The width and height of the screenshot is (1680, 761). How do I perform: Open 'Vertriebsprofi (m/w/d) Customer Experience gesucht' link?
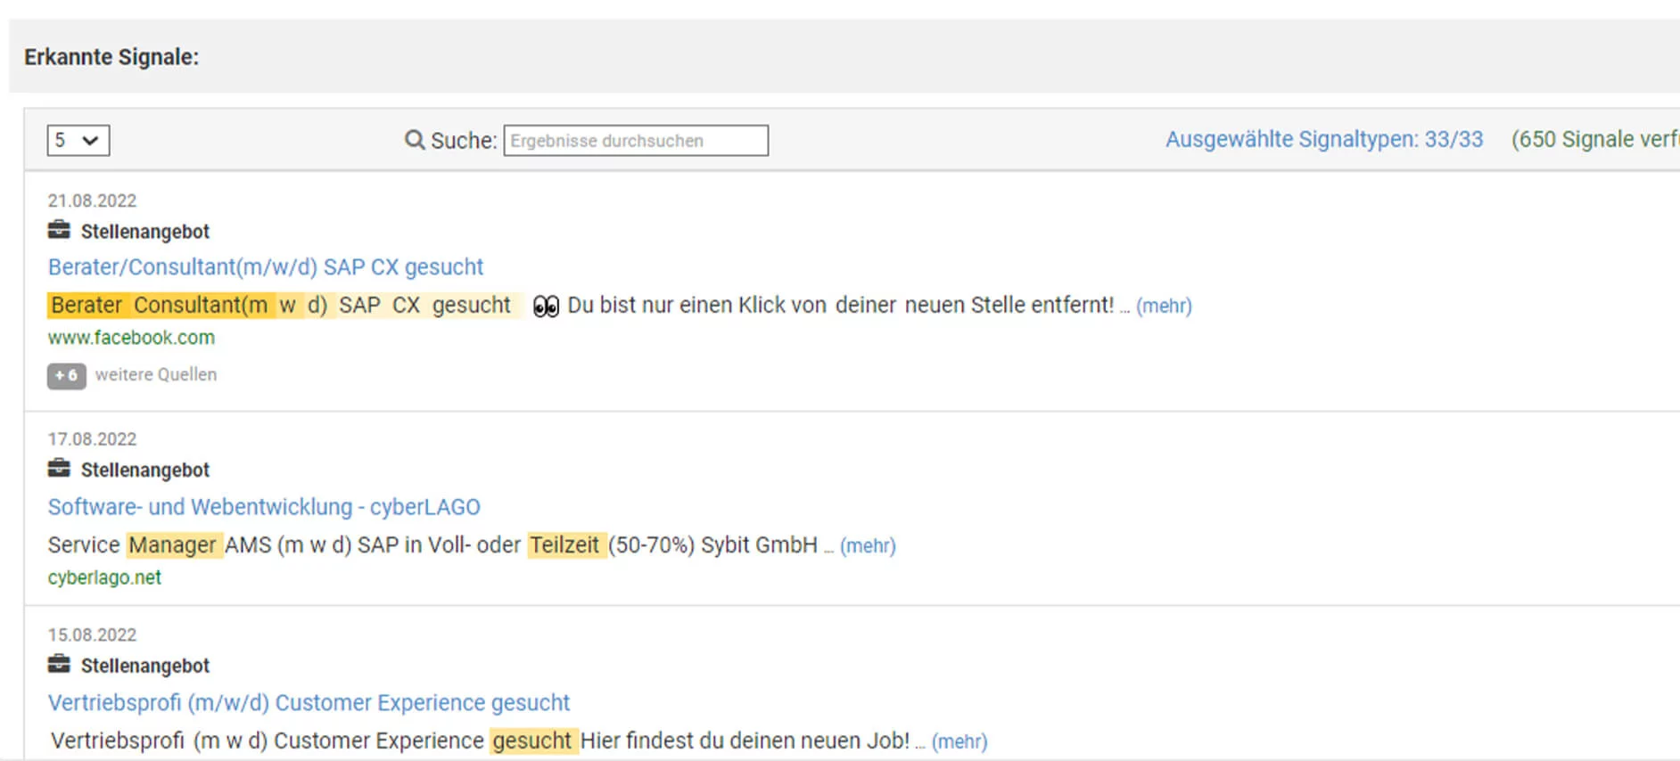(309, 703)
